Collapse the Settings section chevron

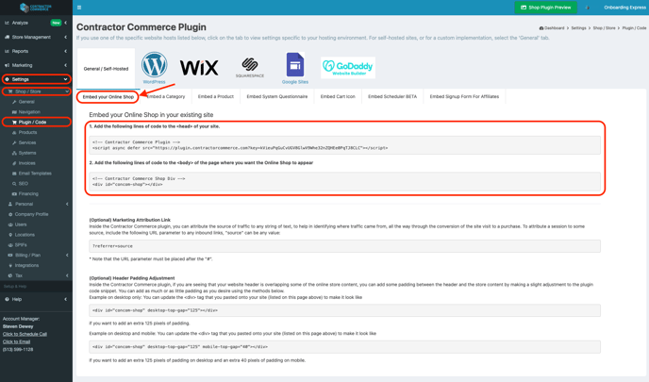point(65,79)
